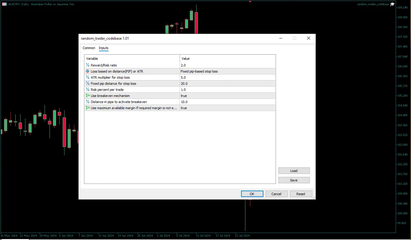Click the numeric icon beside Fixed pip distance for stop loss
Screen dimensions: 411x240
(x=87, y=83)
